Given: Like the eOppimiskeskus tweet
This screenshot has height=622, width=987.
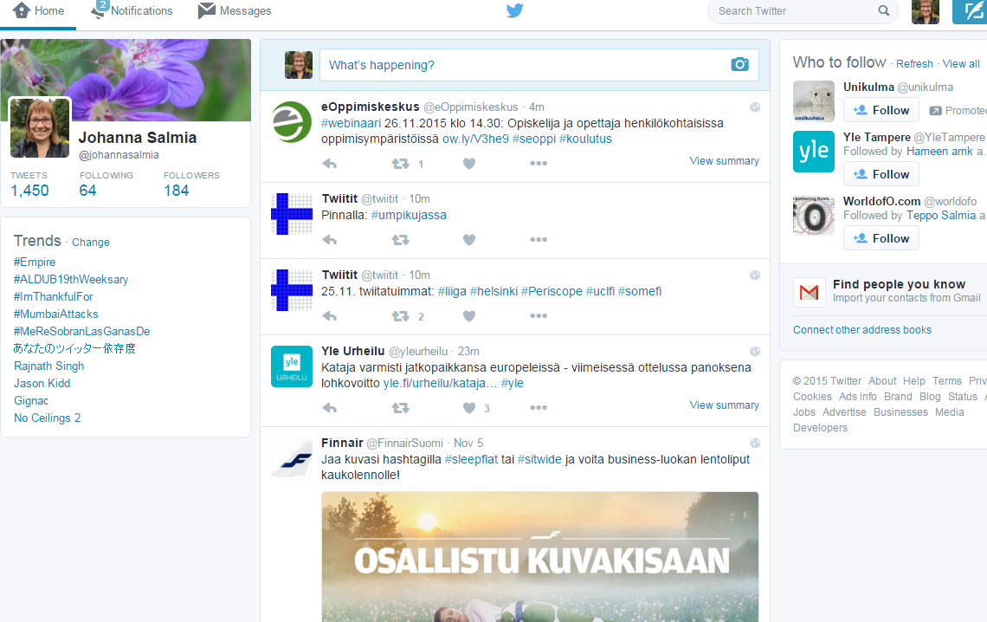Looking at the screenshot, I should coord(469,164).
